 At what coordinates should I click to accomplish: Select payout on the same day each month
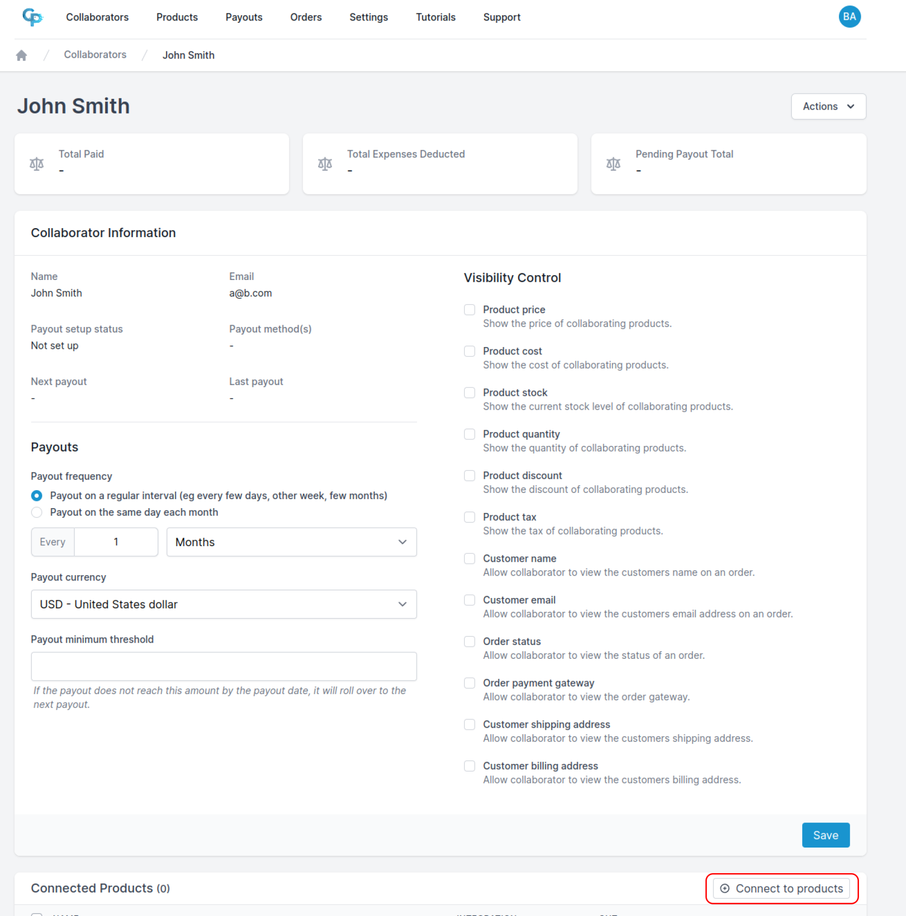click(37, 512)
